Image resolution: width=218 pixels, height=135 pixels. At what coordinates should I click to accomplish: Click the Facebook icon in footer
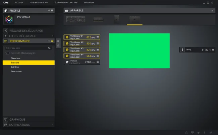pos(205,133)
